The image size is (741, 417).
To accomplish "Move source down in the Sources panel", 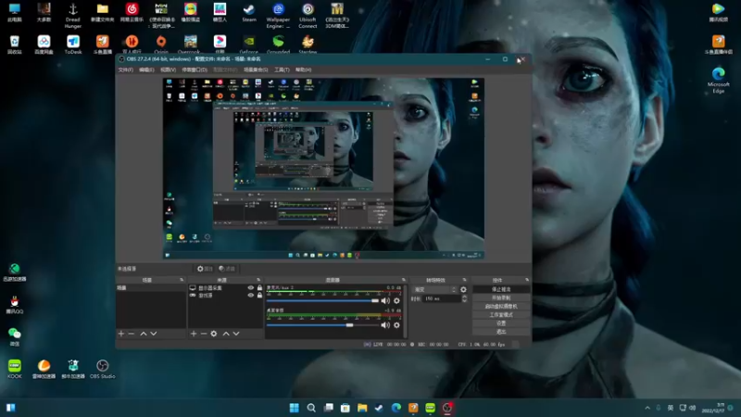I will click(x=236, y=334).
